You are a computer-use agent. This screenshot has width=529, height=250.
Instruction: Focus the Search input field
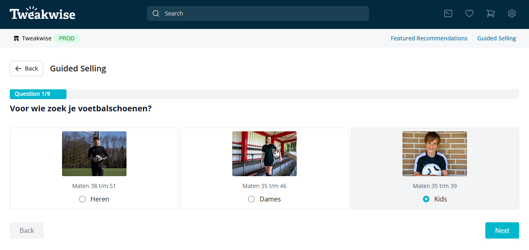[x=258, y=13]
